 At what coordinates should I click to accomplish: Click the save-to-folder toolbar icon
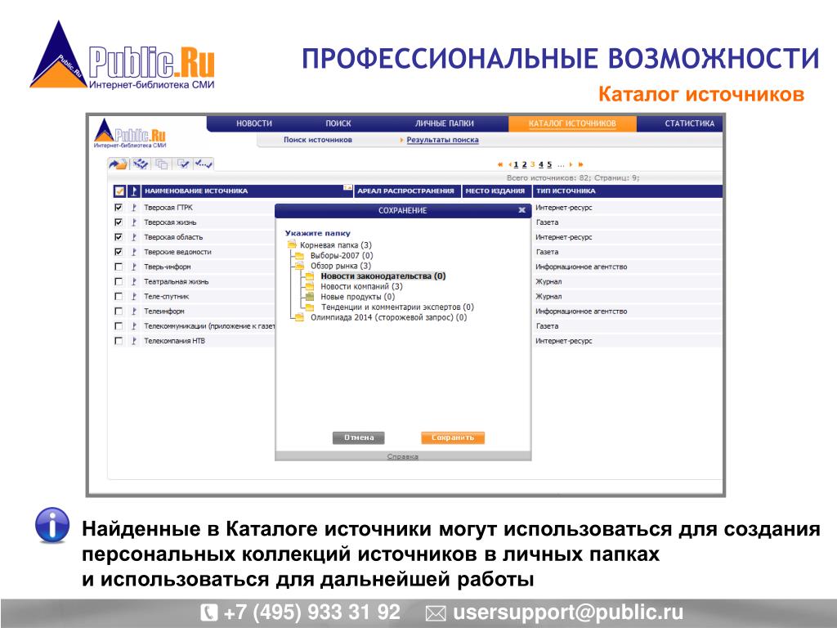click(x=118, y=164)
